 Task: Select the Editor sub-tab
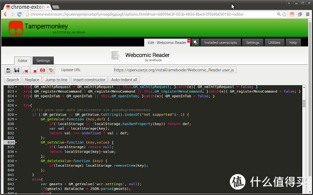pos(22,60)
